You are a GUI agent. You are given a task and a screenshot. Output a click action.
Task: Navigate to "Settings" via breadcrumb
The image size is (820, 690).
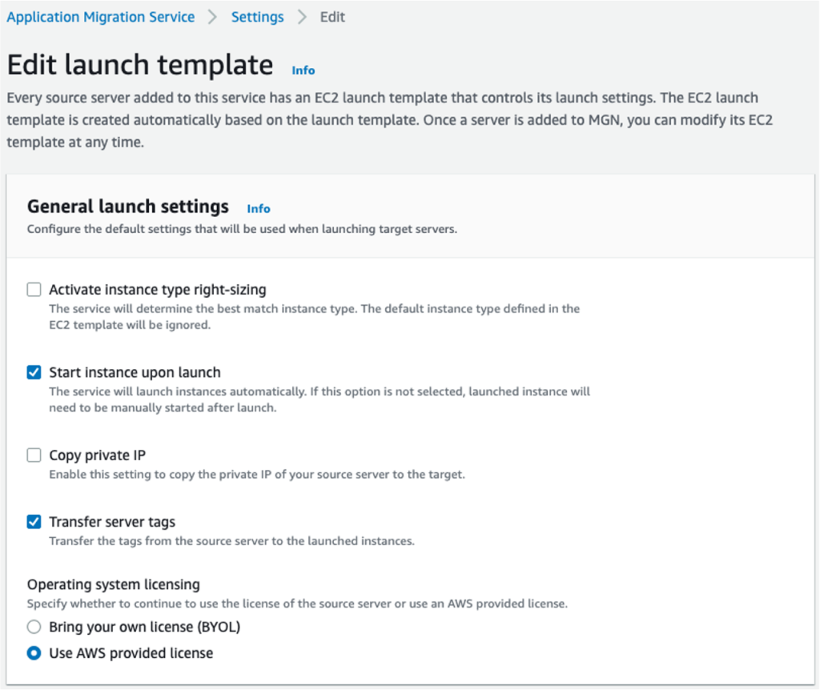(x=257, y=16)
